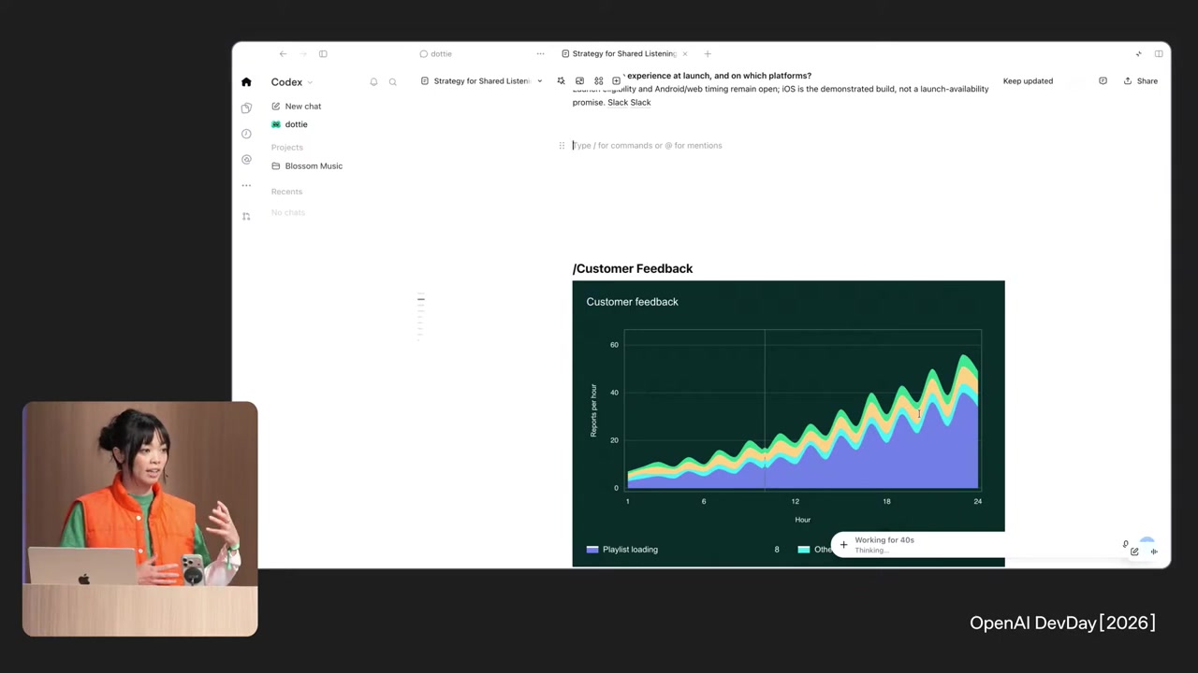Open the three-dots menu after the dottie tab

[x=540, y=54]
